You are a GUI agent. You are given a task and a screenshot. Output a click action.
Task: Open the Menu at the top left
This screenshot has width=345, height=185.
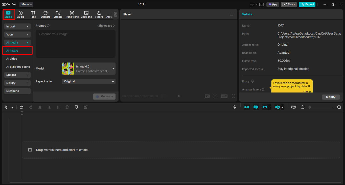(x=26, y=4)
